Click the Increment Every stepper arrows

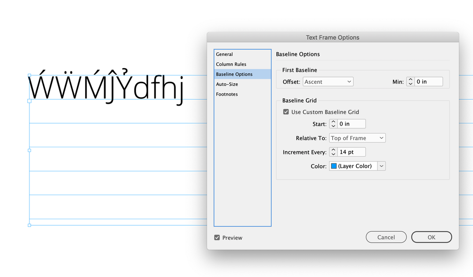pos(333,152)
